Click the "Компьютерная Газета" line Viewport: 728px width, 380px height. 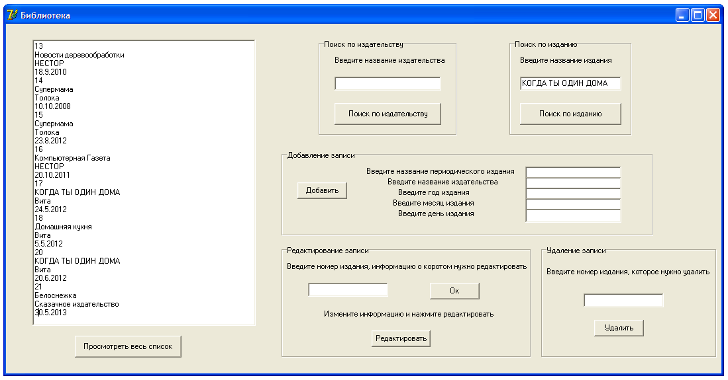coord(72,158)
